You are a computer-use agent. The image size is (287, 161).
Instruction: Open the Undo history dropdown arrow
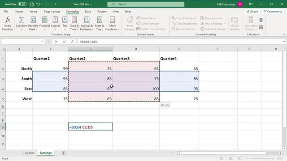tap(42, 4)
